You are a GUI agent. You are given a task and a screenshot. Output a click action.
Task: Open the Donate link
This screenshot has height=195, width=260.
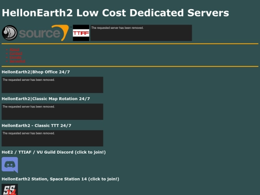click(15, 57)
